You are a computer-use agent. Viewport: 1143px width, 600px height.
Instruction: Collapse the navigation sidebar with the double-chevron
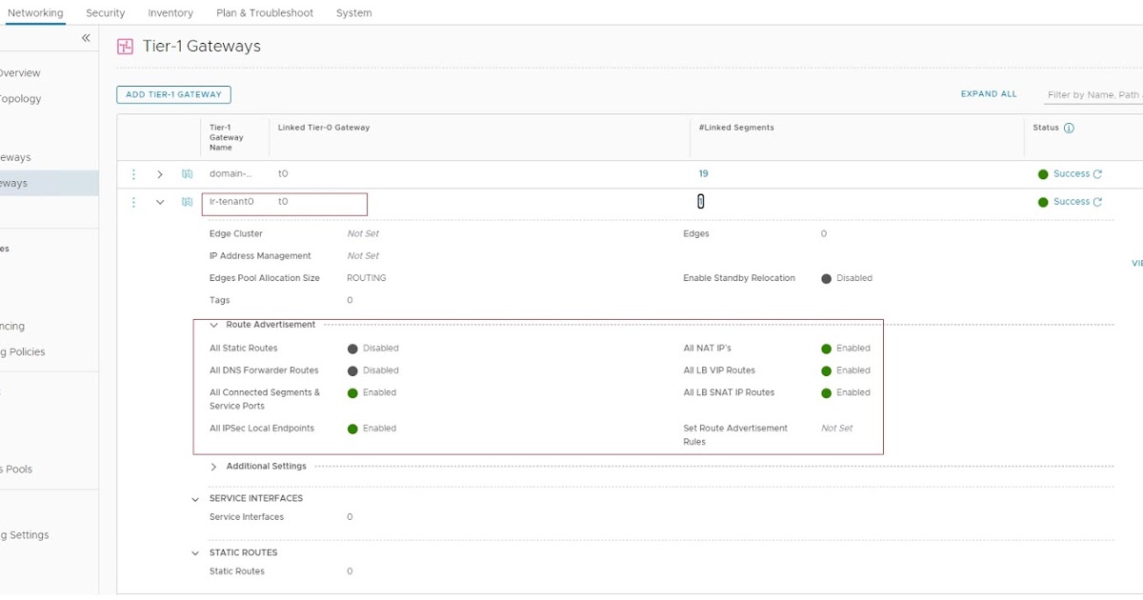pos(85,37)
